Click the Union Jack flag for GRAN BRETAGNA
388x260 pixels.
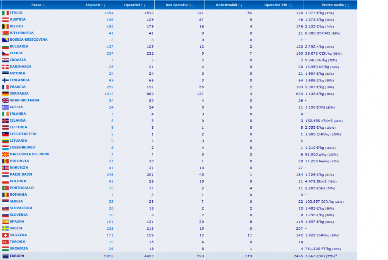[x=5, y=100]
